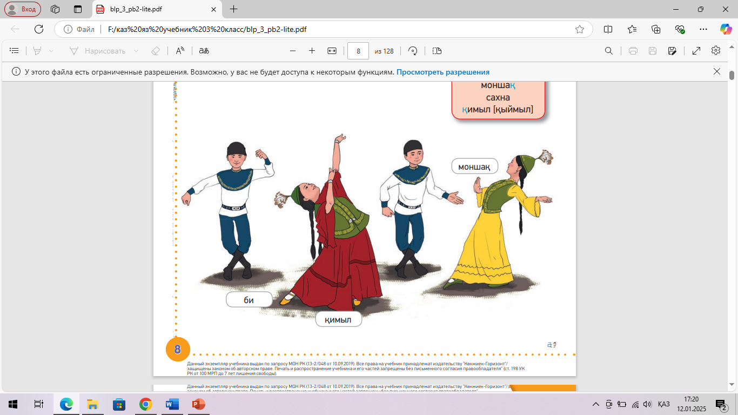Viewport: 738px width, 415px height.
Task: Select the eraser tool
Action: 156,51
